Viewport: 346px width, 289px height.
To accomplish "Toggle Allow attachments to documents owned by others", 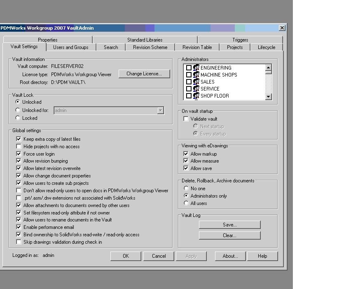I will [x=19, y=205].
